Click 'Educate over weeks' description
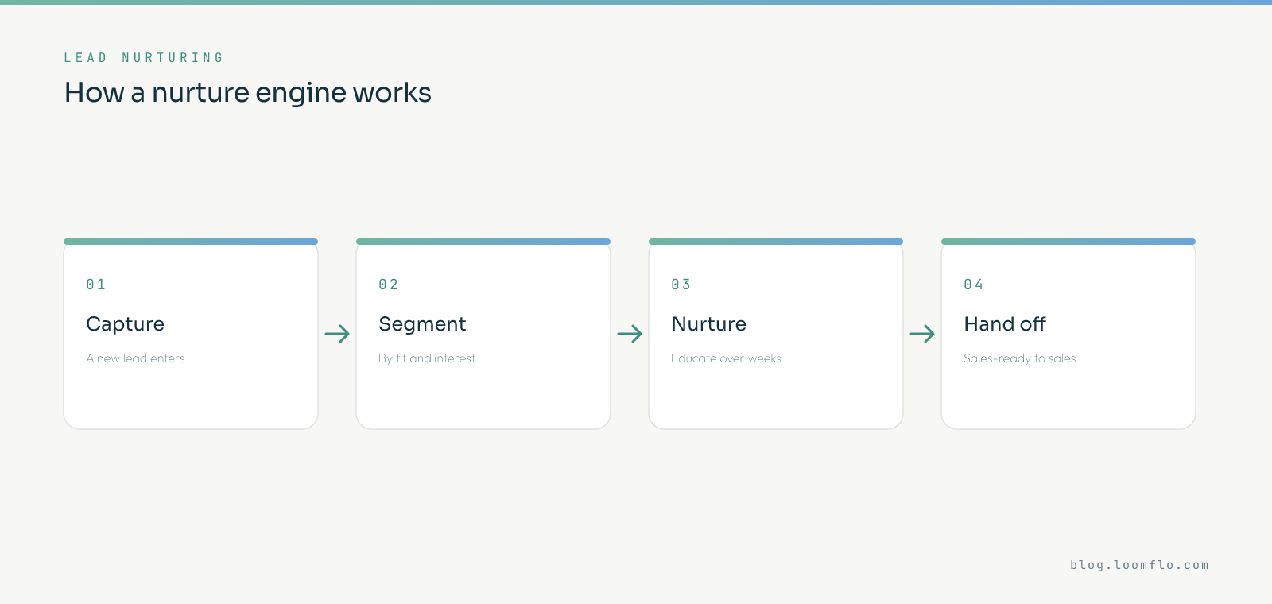The width and height of the screenshot is (1272, 604). coord(726,358)
